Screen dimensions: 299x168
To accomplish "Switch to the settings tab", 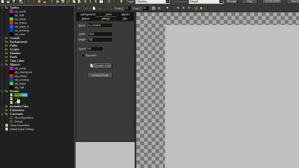I will tap(106, 19).
